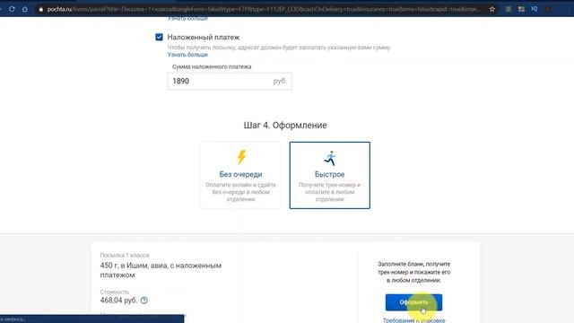Select the 468,04 руб. cost value
This screenshot has height=323, width=574.
click(x=118, y=301)
